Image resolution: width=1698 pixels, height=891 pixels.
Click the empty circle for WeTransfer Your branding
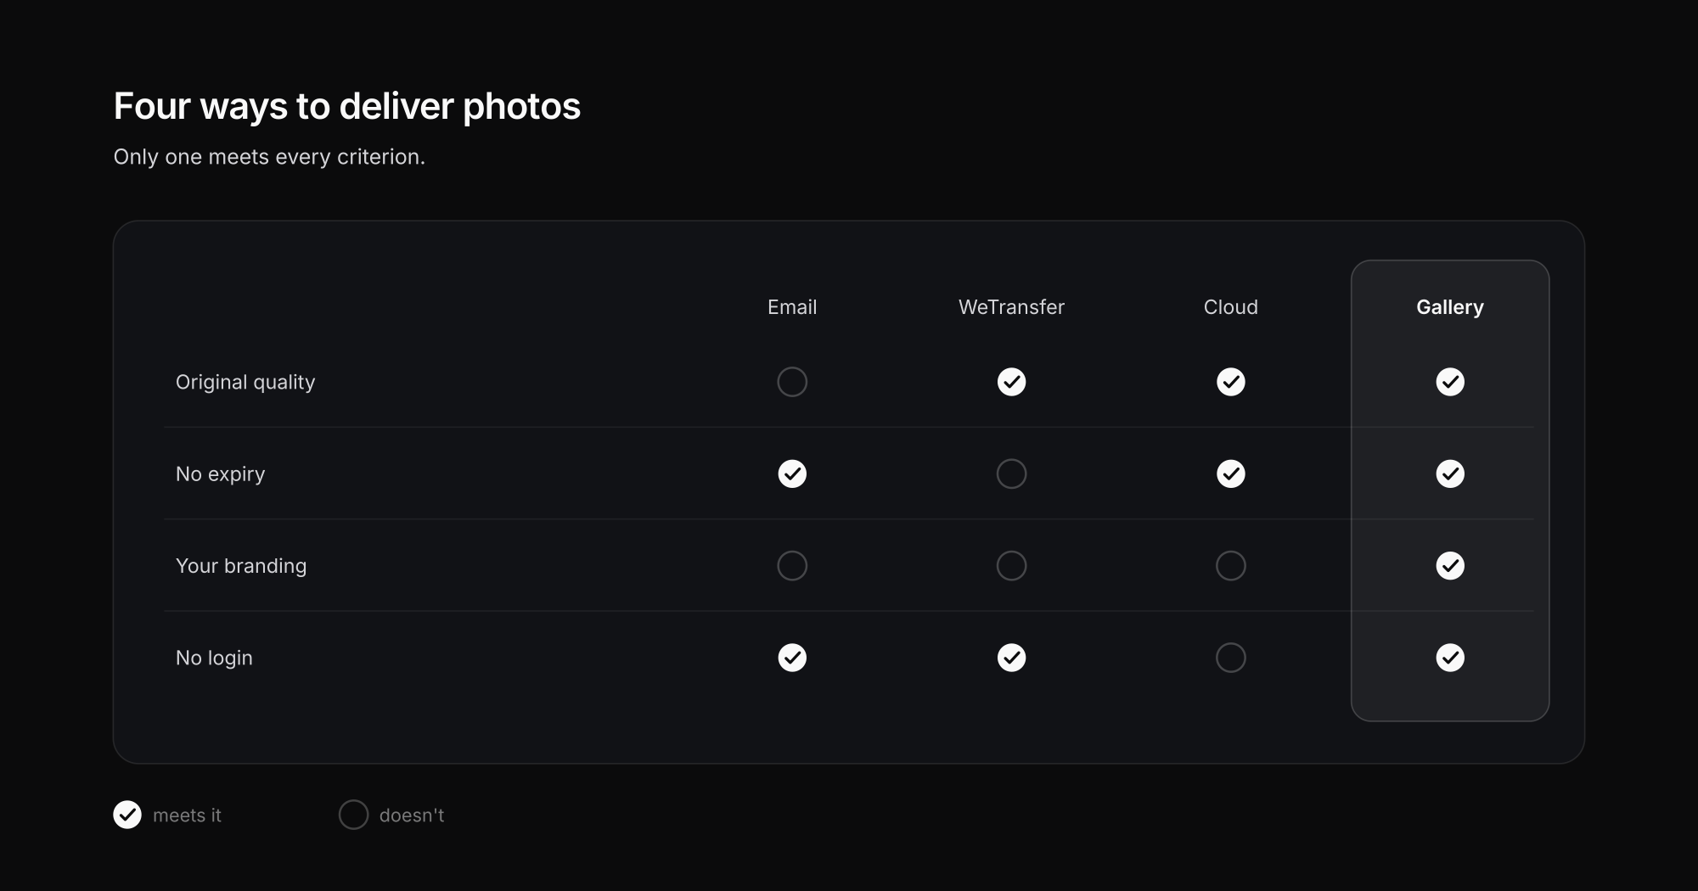[x=1011, y=565]
